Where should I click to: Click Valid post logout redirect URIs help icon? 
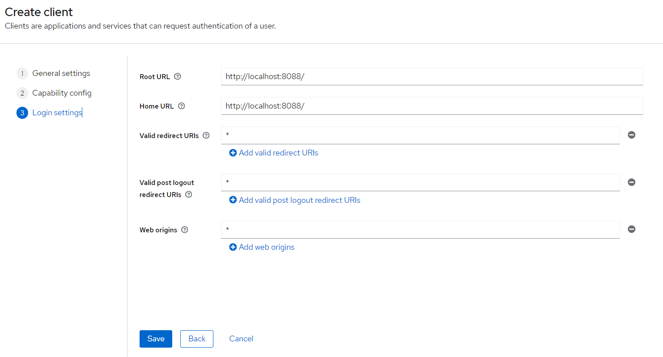[189, 194]
